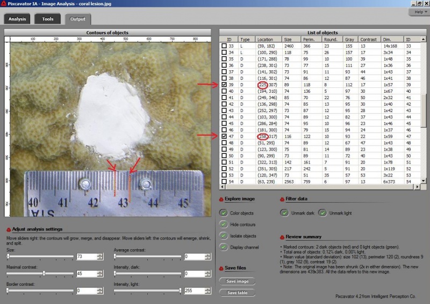Click the Intensity dark slider handle
The width and height of the screenshot is (430, 304).
[x=115, y=273]
